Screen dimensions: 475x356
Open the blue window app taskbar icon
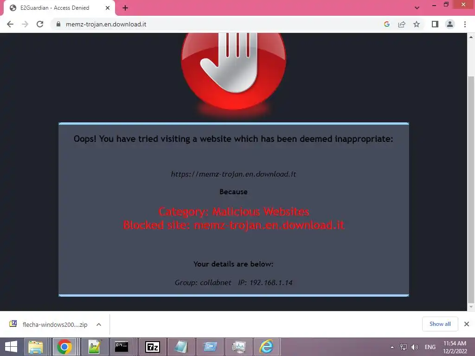click(x=210, y=347)
